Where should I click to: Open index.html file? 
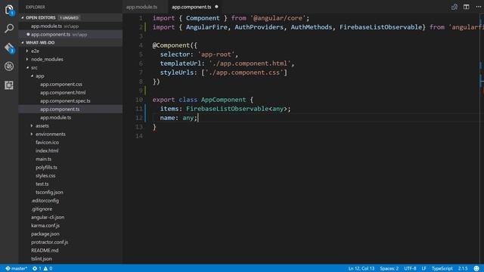click(47, 151)
